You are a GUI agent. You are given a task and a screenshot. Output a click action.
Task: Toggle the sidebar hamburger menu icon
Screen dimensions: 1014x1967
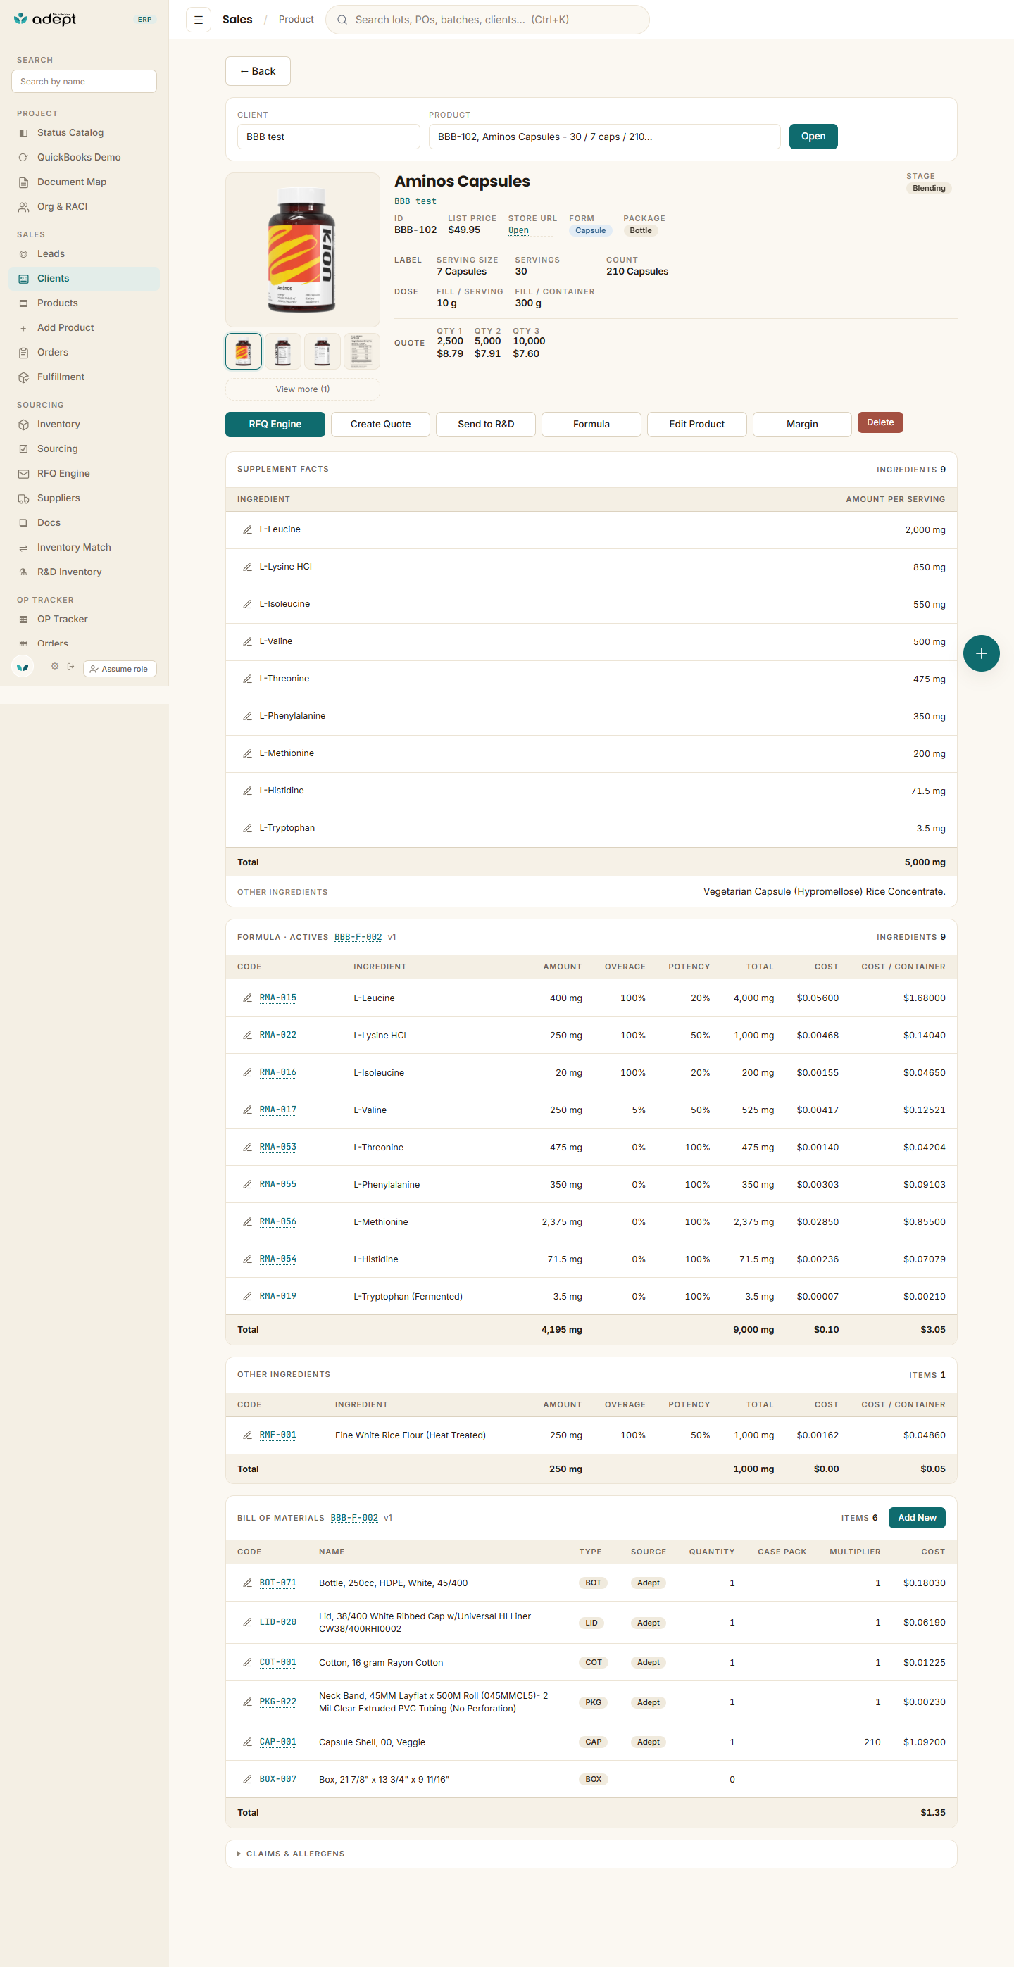tap(199, 20)
